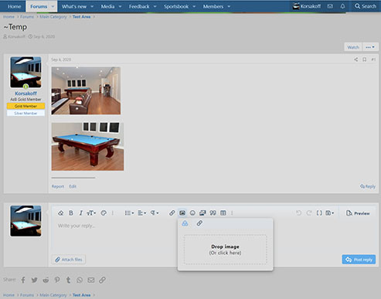Toggle italic text formatting

point(81,213)
